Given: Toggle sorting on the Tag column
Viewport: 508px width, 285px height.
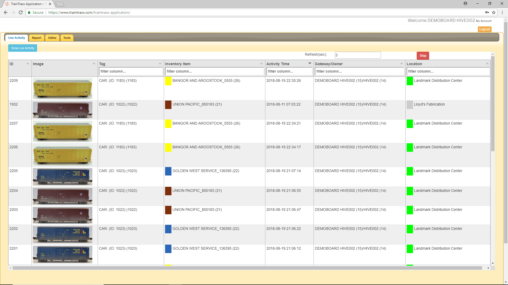Looking at the screenshot, I should point(160,63).
